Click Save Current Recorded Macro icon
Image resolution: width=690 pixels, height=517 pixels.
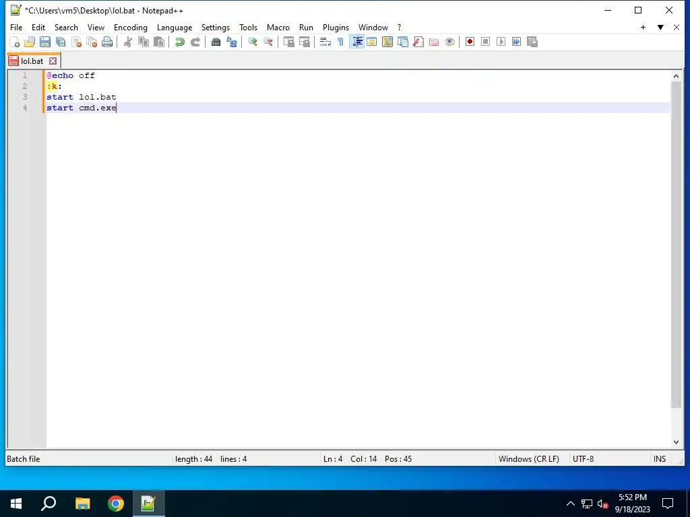[x=532, y=42]
